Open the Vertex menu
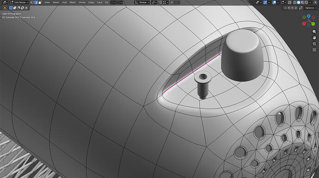Screen dimensions: 319x178 coord(82,2)
